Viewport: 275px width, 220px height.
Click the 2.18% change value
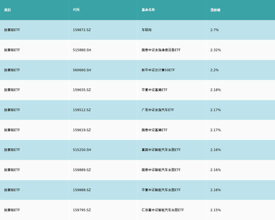tap(216, 90)
